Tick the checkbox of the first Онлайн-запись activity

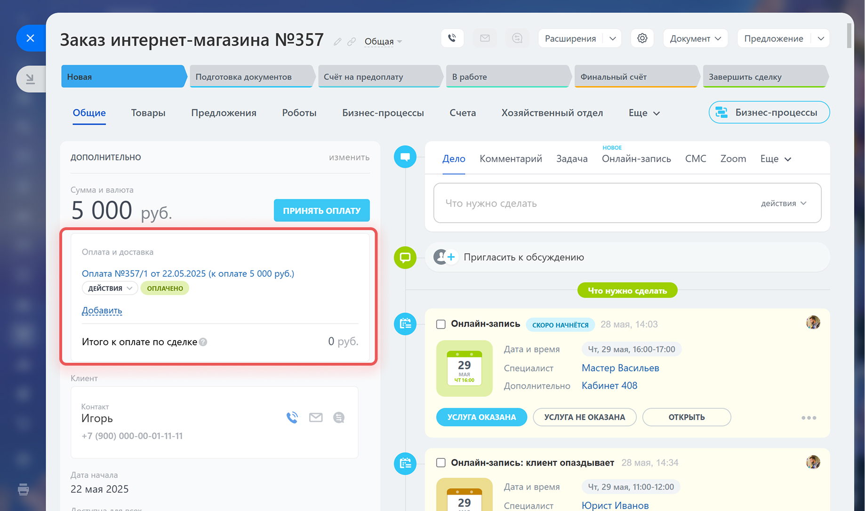441,324
